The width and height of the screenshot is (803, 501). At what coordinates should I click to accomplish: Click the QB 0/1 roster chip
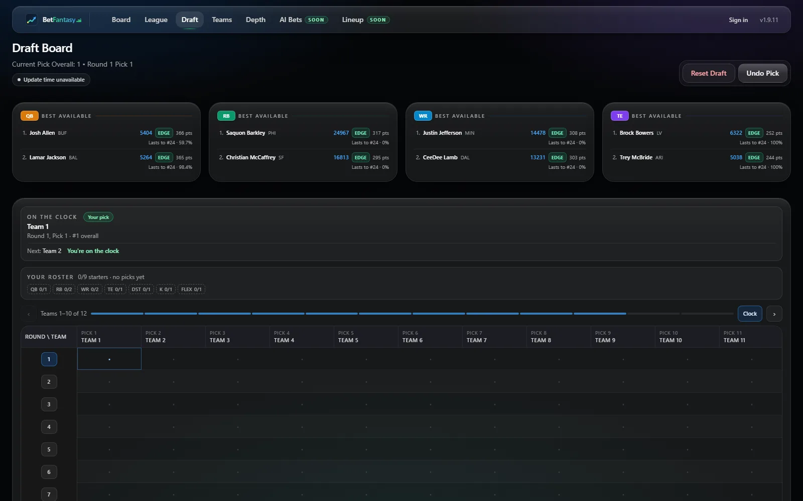(39, 290)
